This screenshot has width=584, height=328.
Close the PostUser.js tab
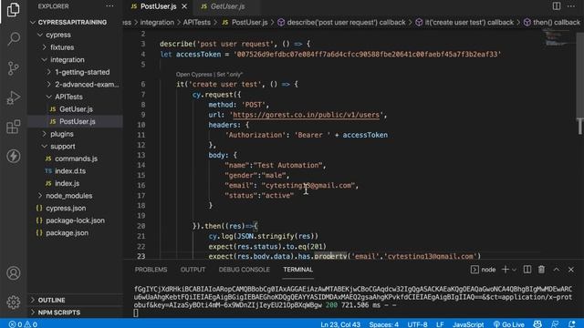[184, 6]
